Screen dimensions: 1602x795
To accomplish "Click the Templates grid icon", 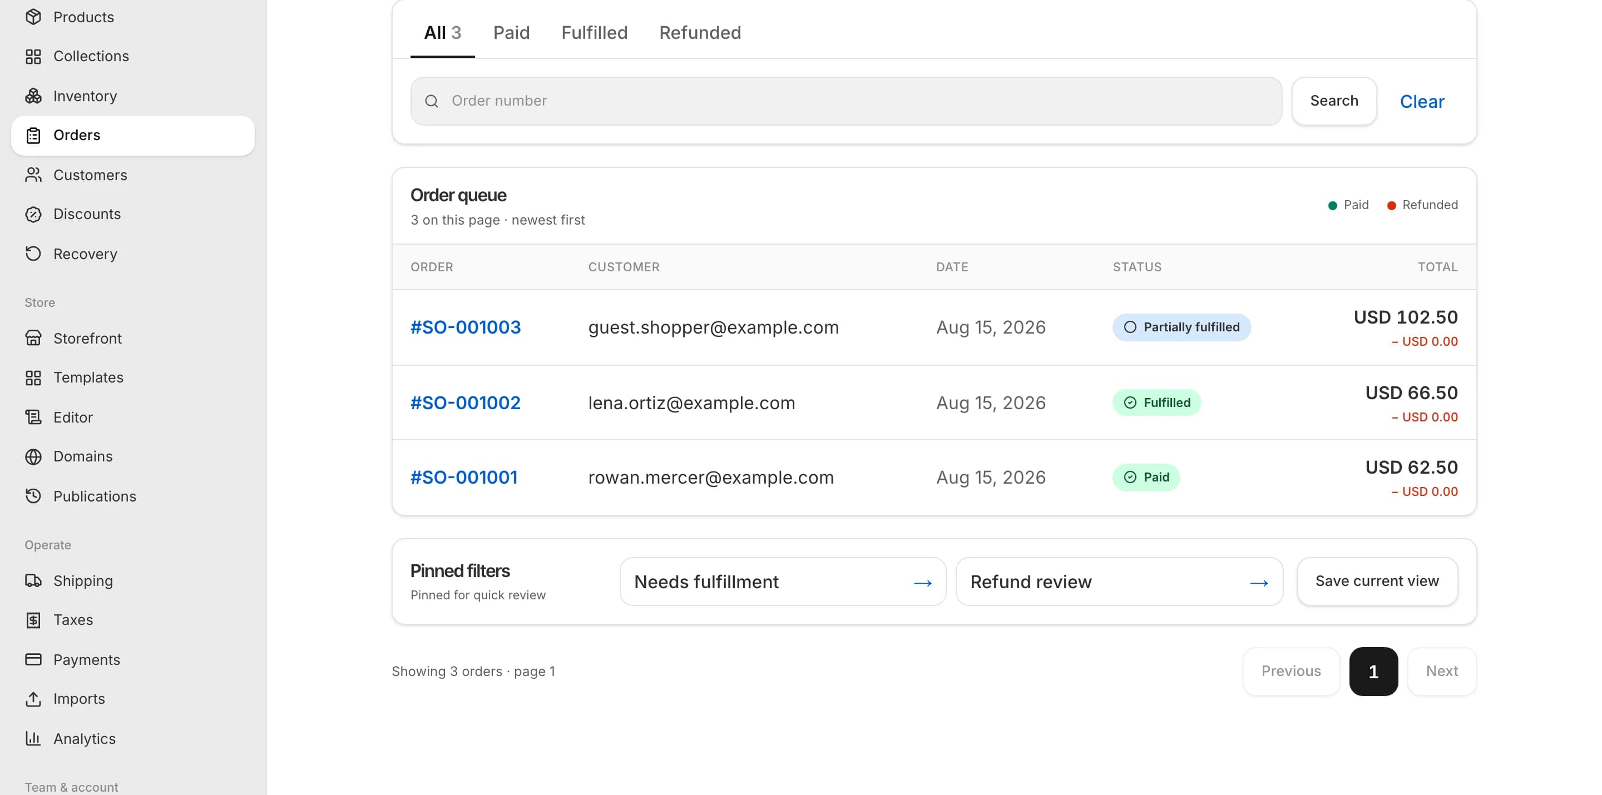I will tap(33, 378).
